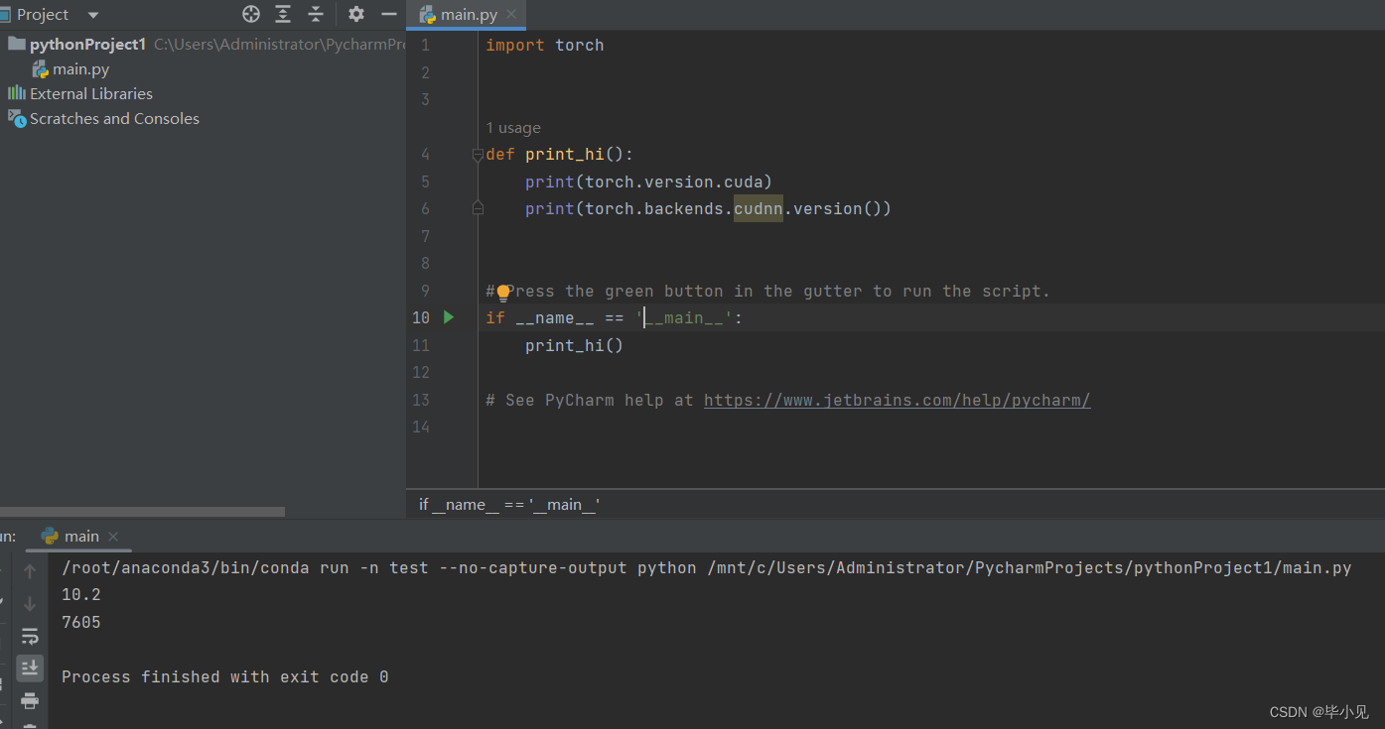
Task: Toggle scroll-to-end in the console
Action: (30, 668)
